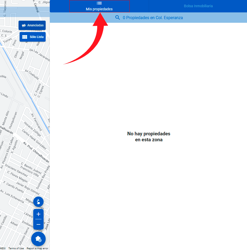247x250 pixels.
Task: Click the Av. Luis Echeverría street label
Action: point(12,196)
